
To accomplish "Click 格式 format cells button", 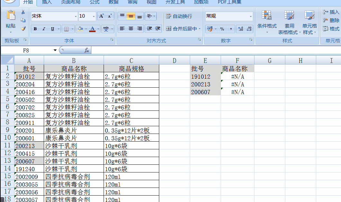I will pos(331,29).
